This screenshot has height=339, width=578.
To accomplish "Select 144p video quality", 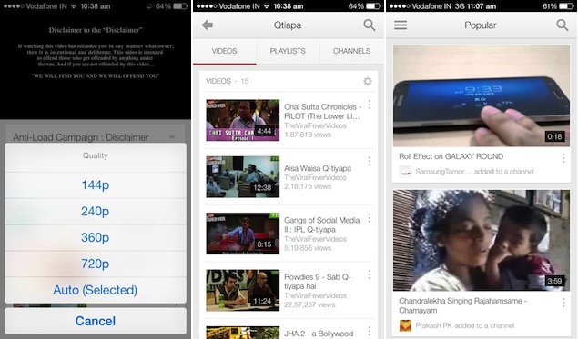I will [x=95, y=185].
